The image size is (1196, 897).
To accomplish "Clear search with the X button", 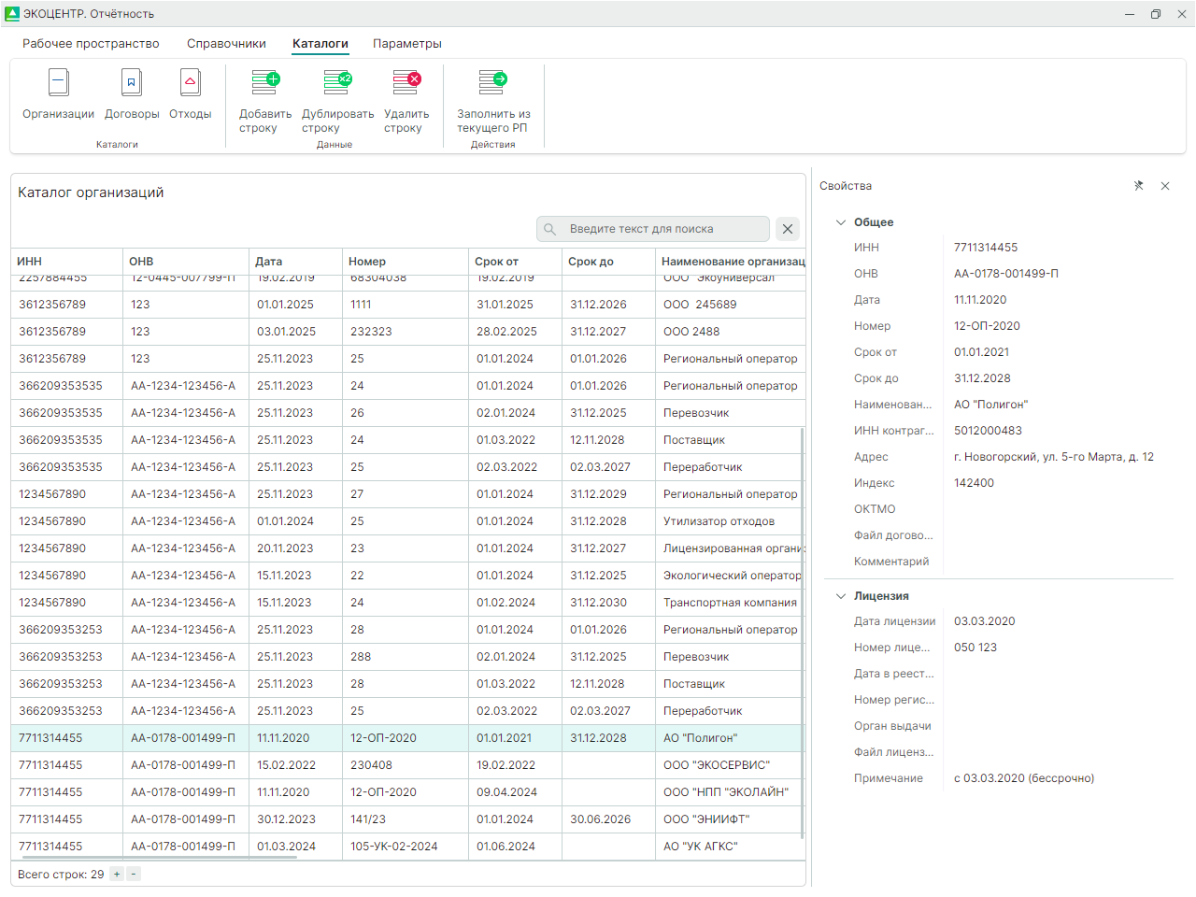I will pos(788,229).
